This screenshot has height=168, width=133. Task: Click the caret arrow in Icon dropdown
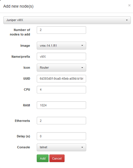click(82, 68)
